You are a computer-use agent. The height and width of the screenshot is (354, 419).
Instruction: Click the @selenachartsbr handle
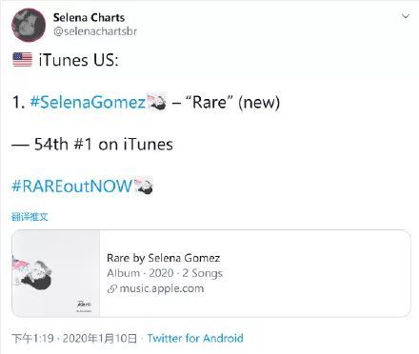(95, 31)
